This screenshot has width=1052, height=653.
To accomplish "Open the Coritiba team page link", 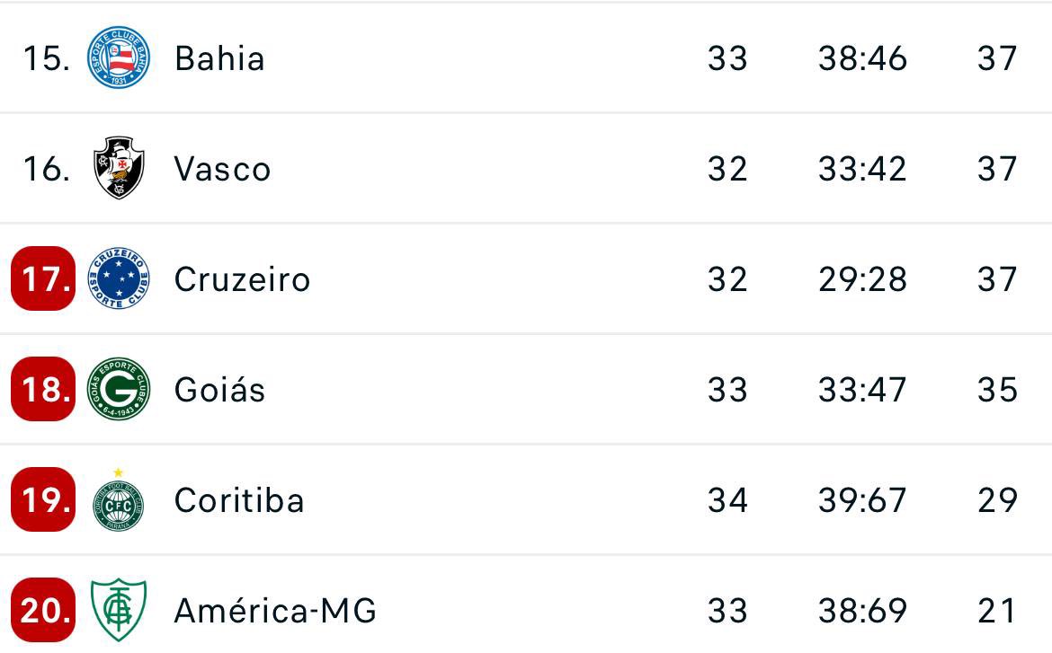I will pos(239,500).
